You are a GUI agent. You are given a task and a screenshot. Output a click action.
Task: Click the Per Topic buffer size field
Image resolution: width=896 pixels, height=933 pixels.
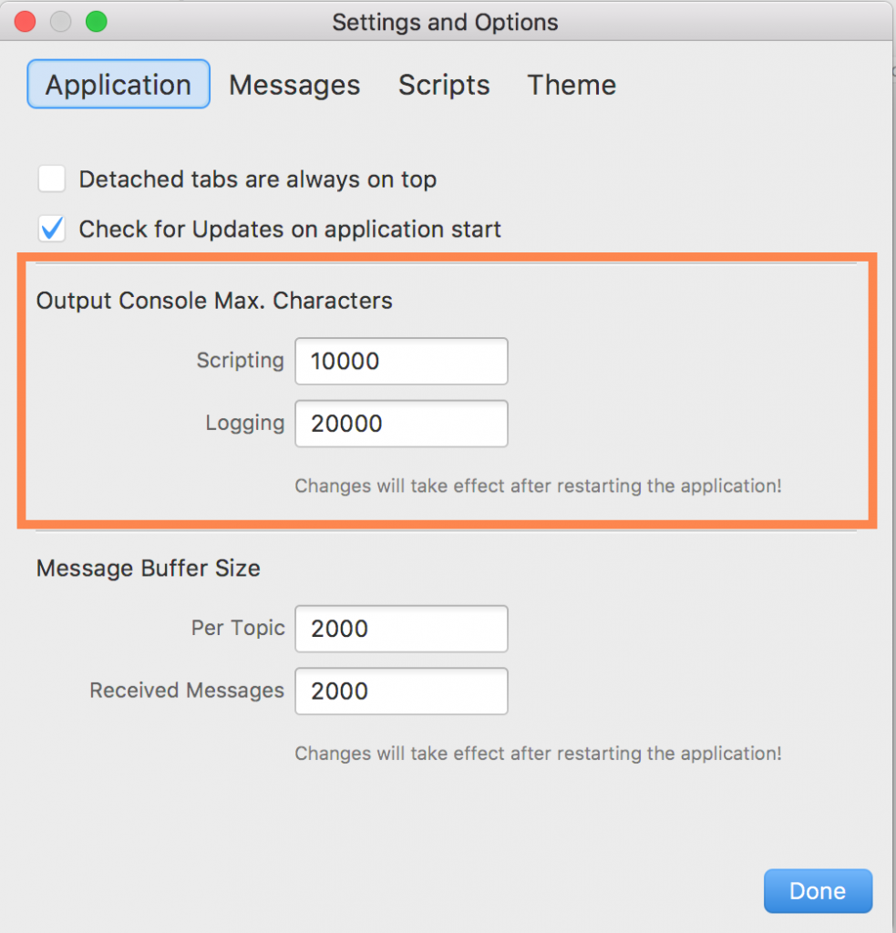401,629
